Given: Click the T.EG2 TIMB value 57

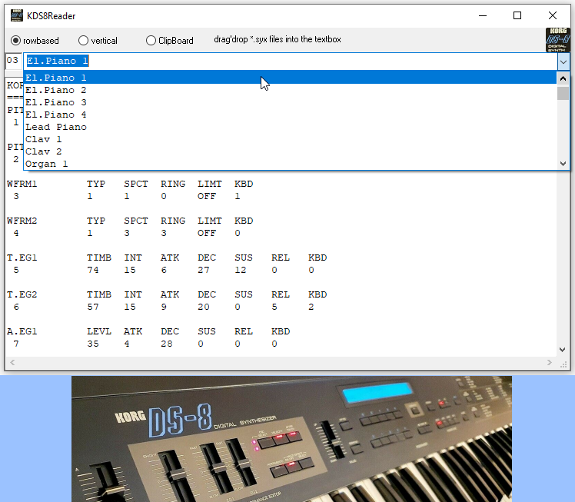Looking at the screenshot, I should tap(93, 307).
